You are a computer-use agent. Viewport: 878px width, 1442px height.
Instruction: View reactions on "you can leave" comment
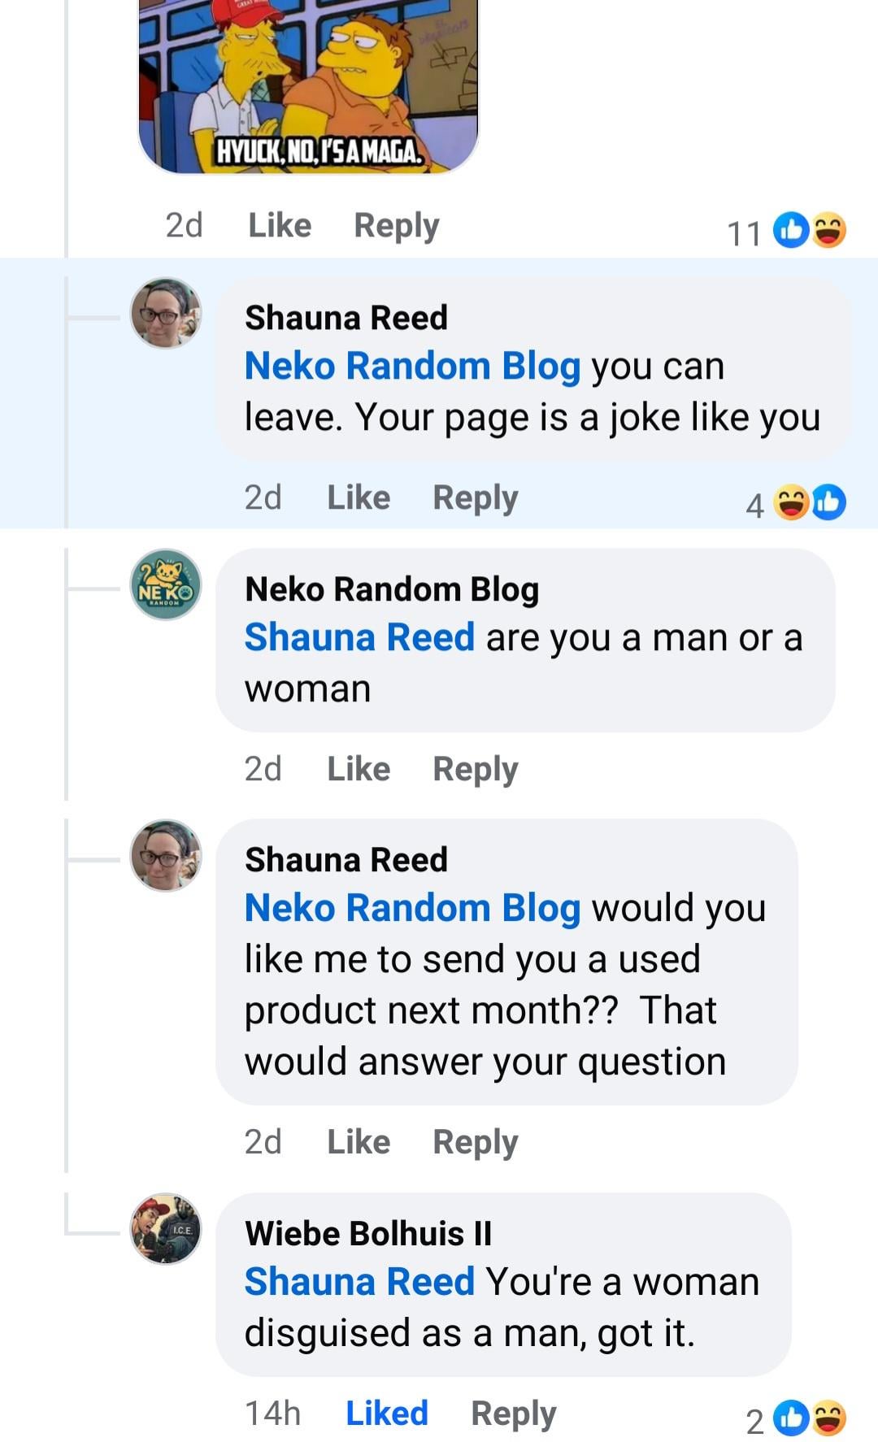(x=808, y=503)
